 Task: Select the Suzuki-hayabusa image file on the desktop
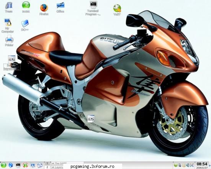12,63
